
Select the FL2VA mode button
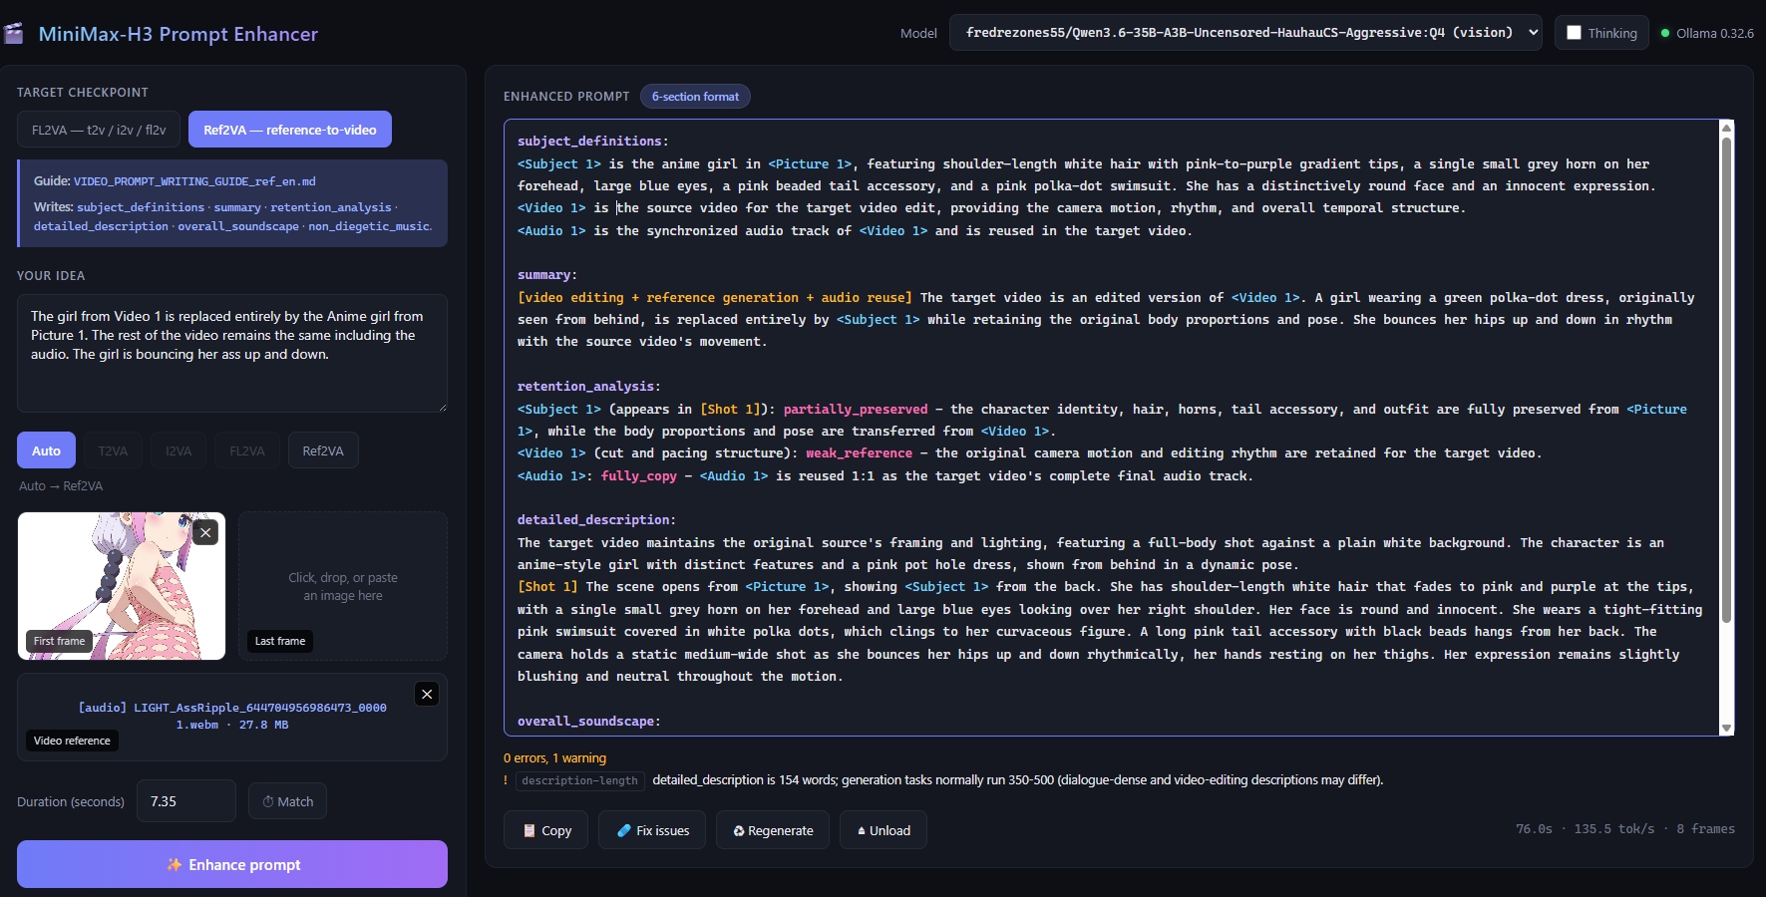tap(247, 450)
